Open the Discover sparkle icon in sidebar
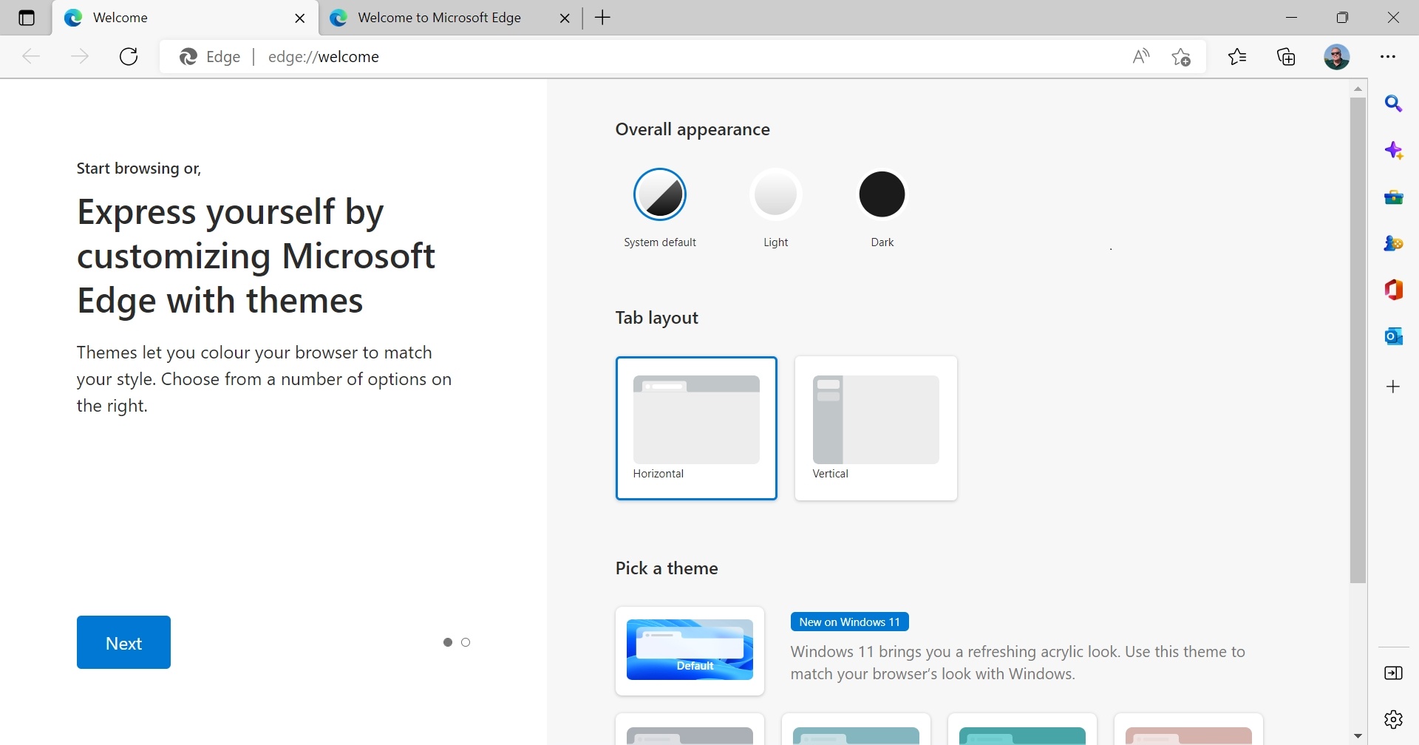The width and height of the screenshot is (1419, 745). [x=1393, y=151]
